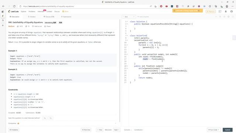The image size is (236, 133).
Task: Click the editor info icon
Action: click(216, 17)
